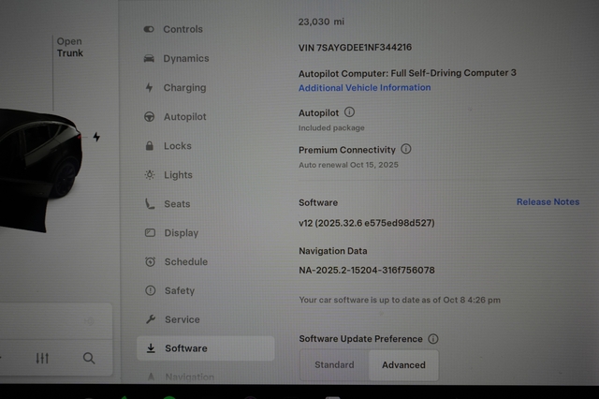Open the Lights settings
Viewport: 599px width, 399px height.
(168, 174)
